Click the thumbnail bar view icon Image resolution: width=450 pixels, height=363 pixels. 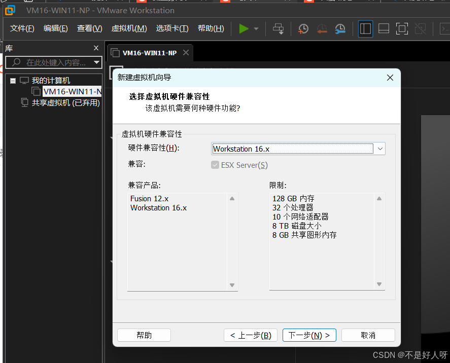[x=384, y=29]
